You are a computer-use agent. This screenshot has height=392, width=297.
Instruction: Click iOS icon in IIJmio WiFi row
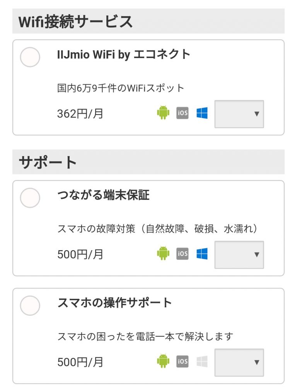(x=183, y=113)
